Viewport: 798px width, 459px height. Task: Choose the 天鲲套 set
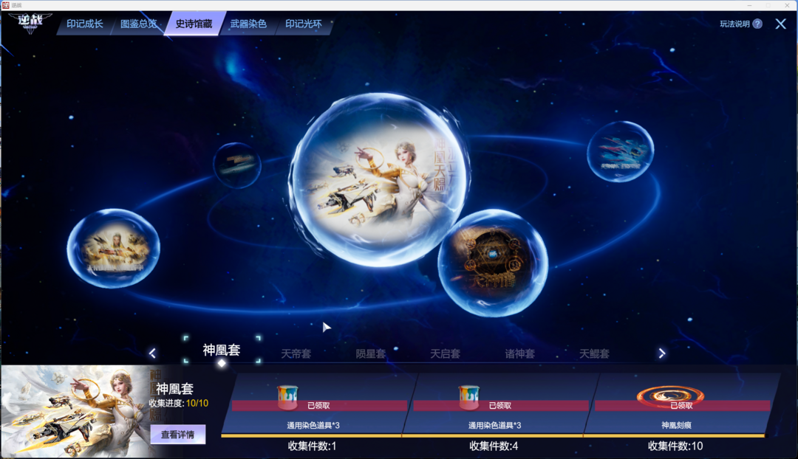594,353
